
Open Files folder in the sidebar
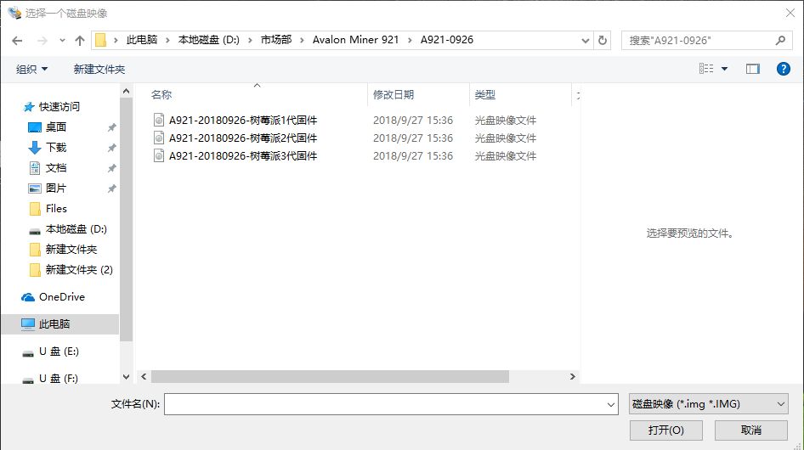[x=56, y=209]
